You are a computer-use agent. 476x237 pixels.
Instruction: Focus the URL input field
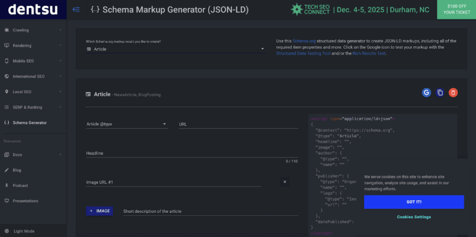[x=238, y=124]
